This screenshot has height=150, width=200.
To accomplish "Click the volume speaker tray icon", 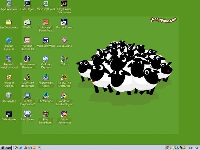I will [170, 148].
